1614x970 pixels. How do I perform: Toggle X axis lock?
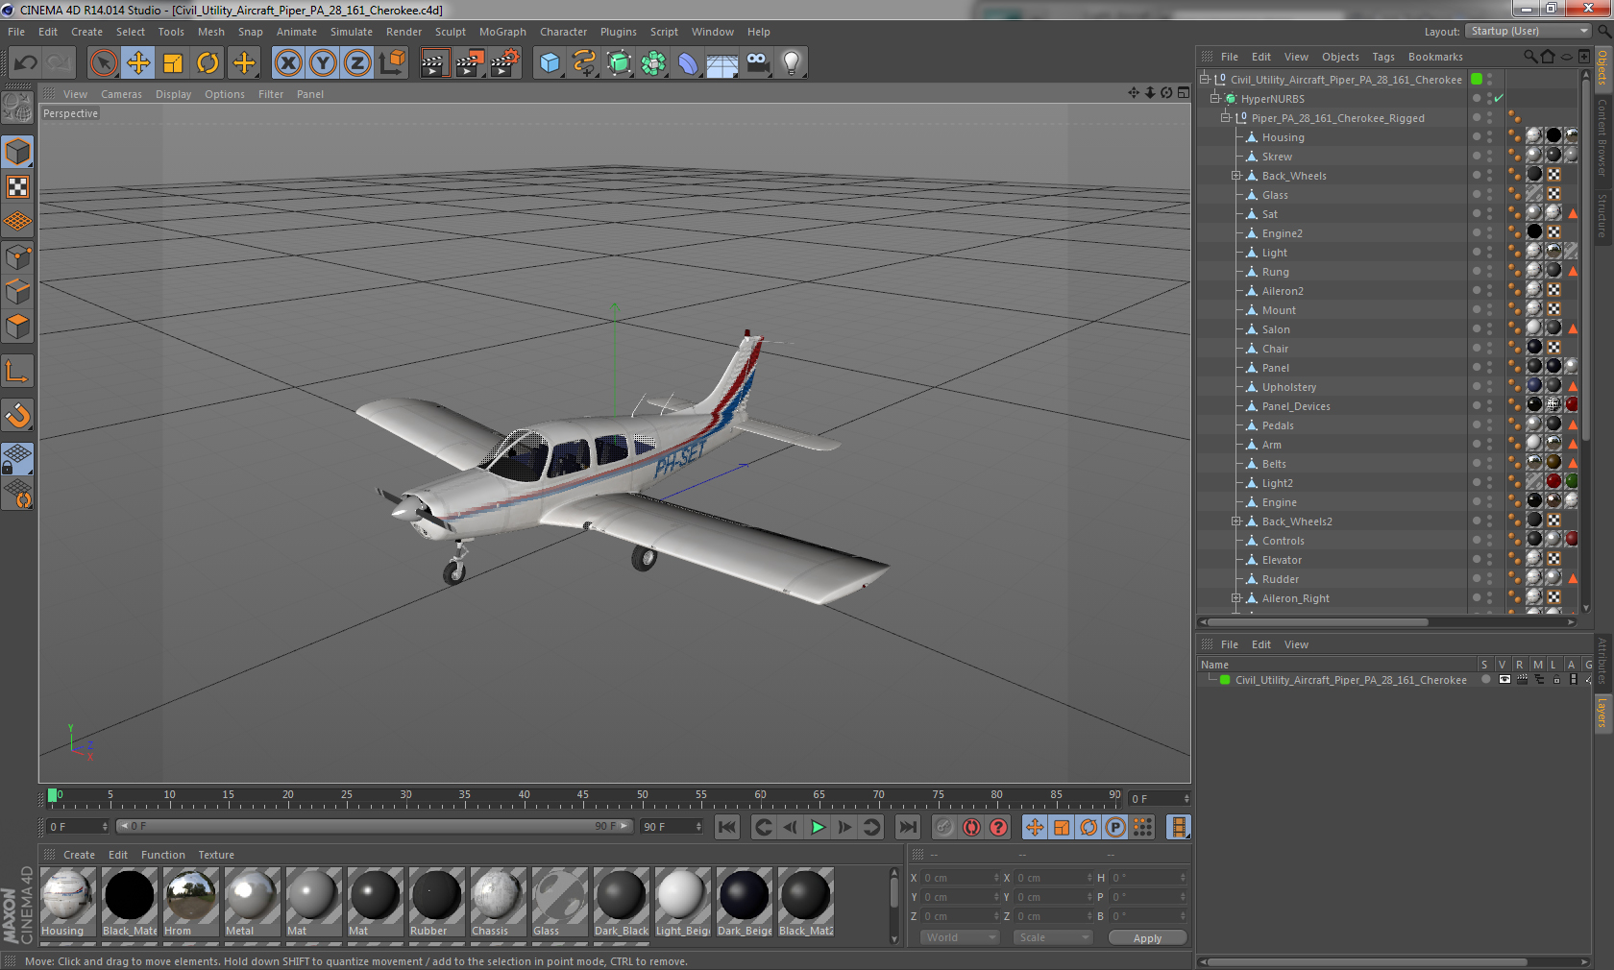288,63
